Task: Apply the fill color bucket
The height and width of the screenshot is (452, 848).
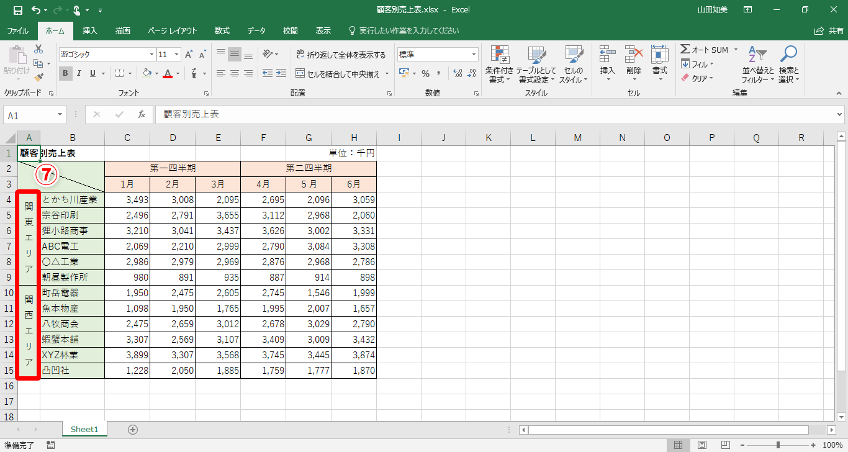Action: click(147, 73)
